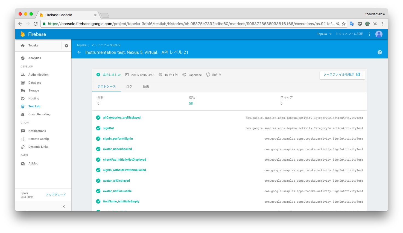Click the Analytics sidebar icon

[x=23, y=58]
